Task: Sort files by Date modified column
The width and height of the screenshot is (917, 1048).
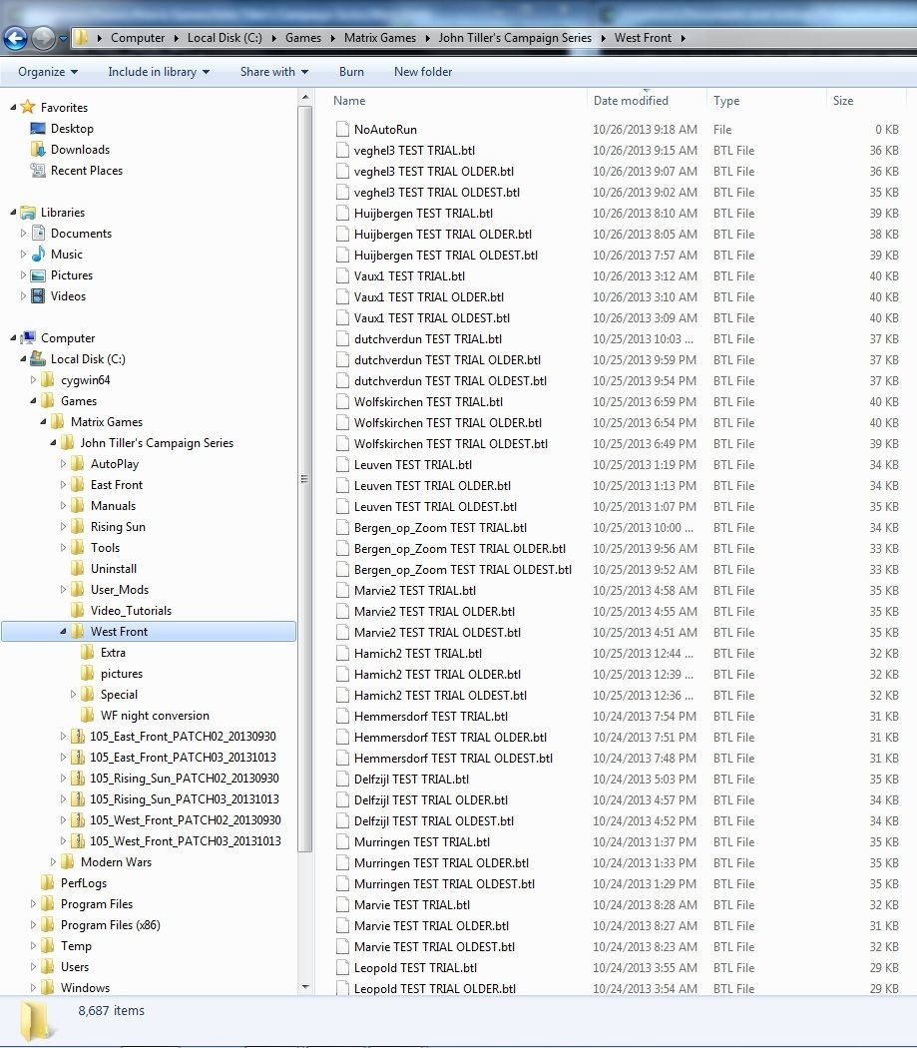Action: (x=631, y=100)
